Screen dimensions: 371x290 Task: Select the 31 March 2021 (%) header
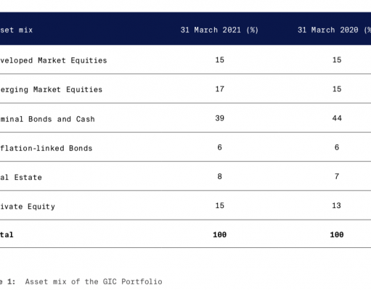pos(219,30)
